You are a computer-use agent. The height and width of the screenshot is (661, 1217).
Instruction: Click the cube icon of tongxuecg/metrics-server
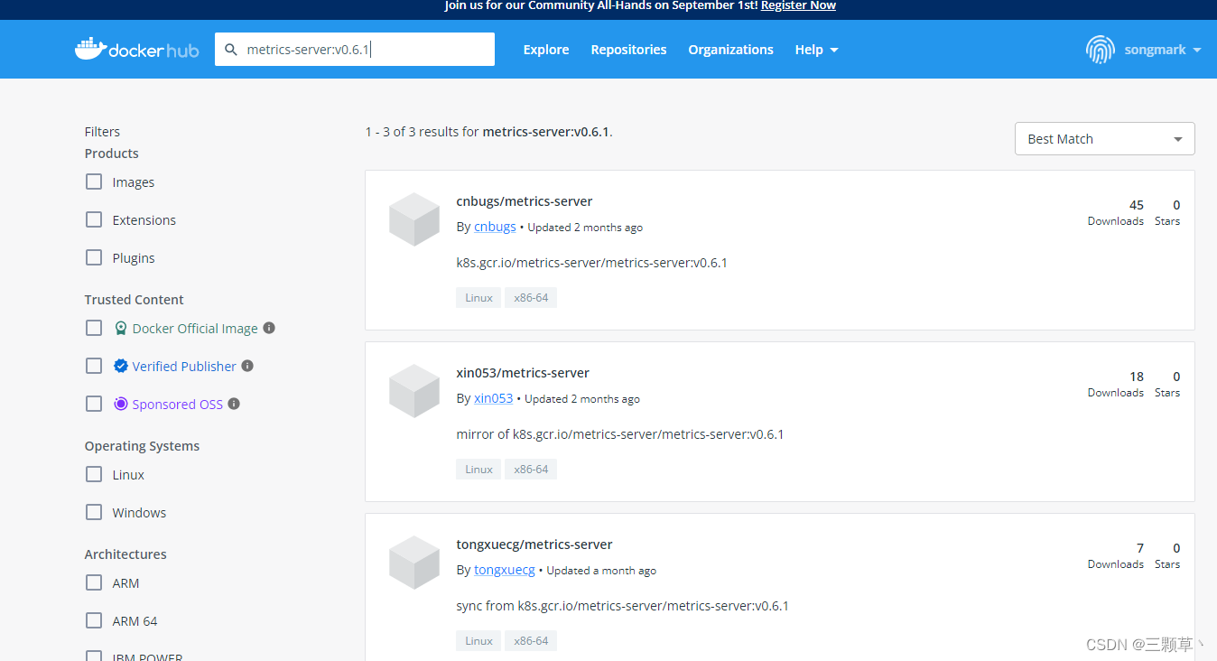(x=414, y=563)
